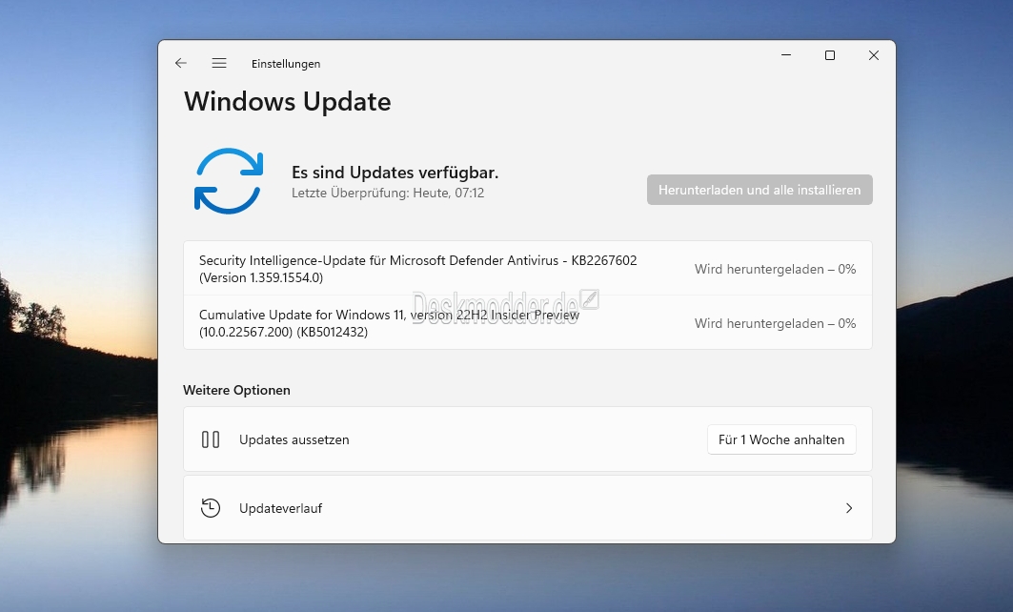The image size is (1013, 612).
Task: Click 'Herunterladen und alle installieren' button
Action: coord(760,190)
